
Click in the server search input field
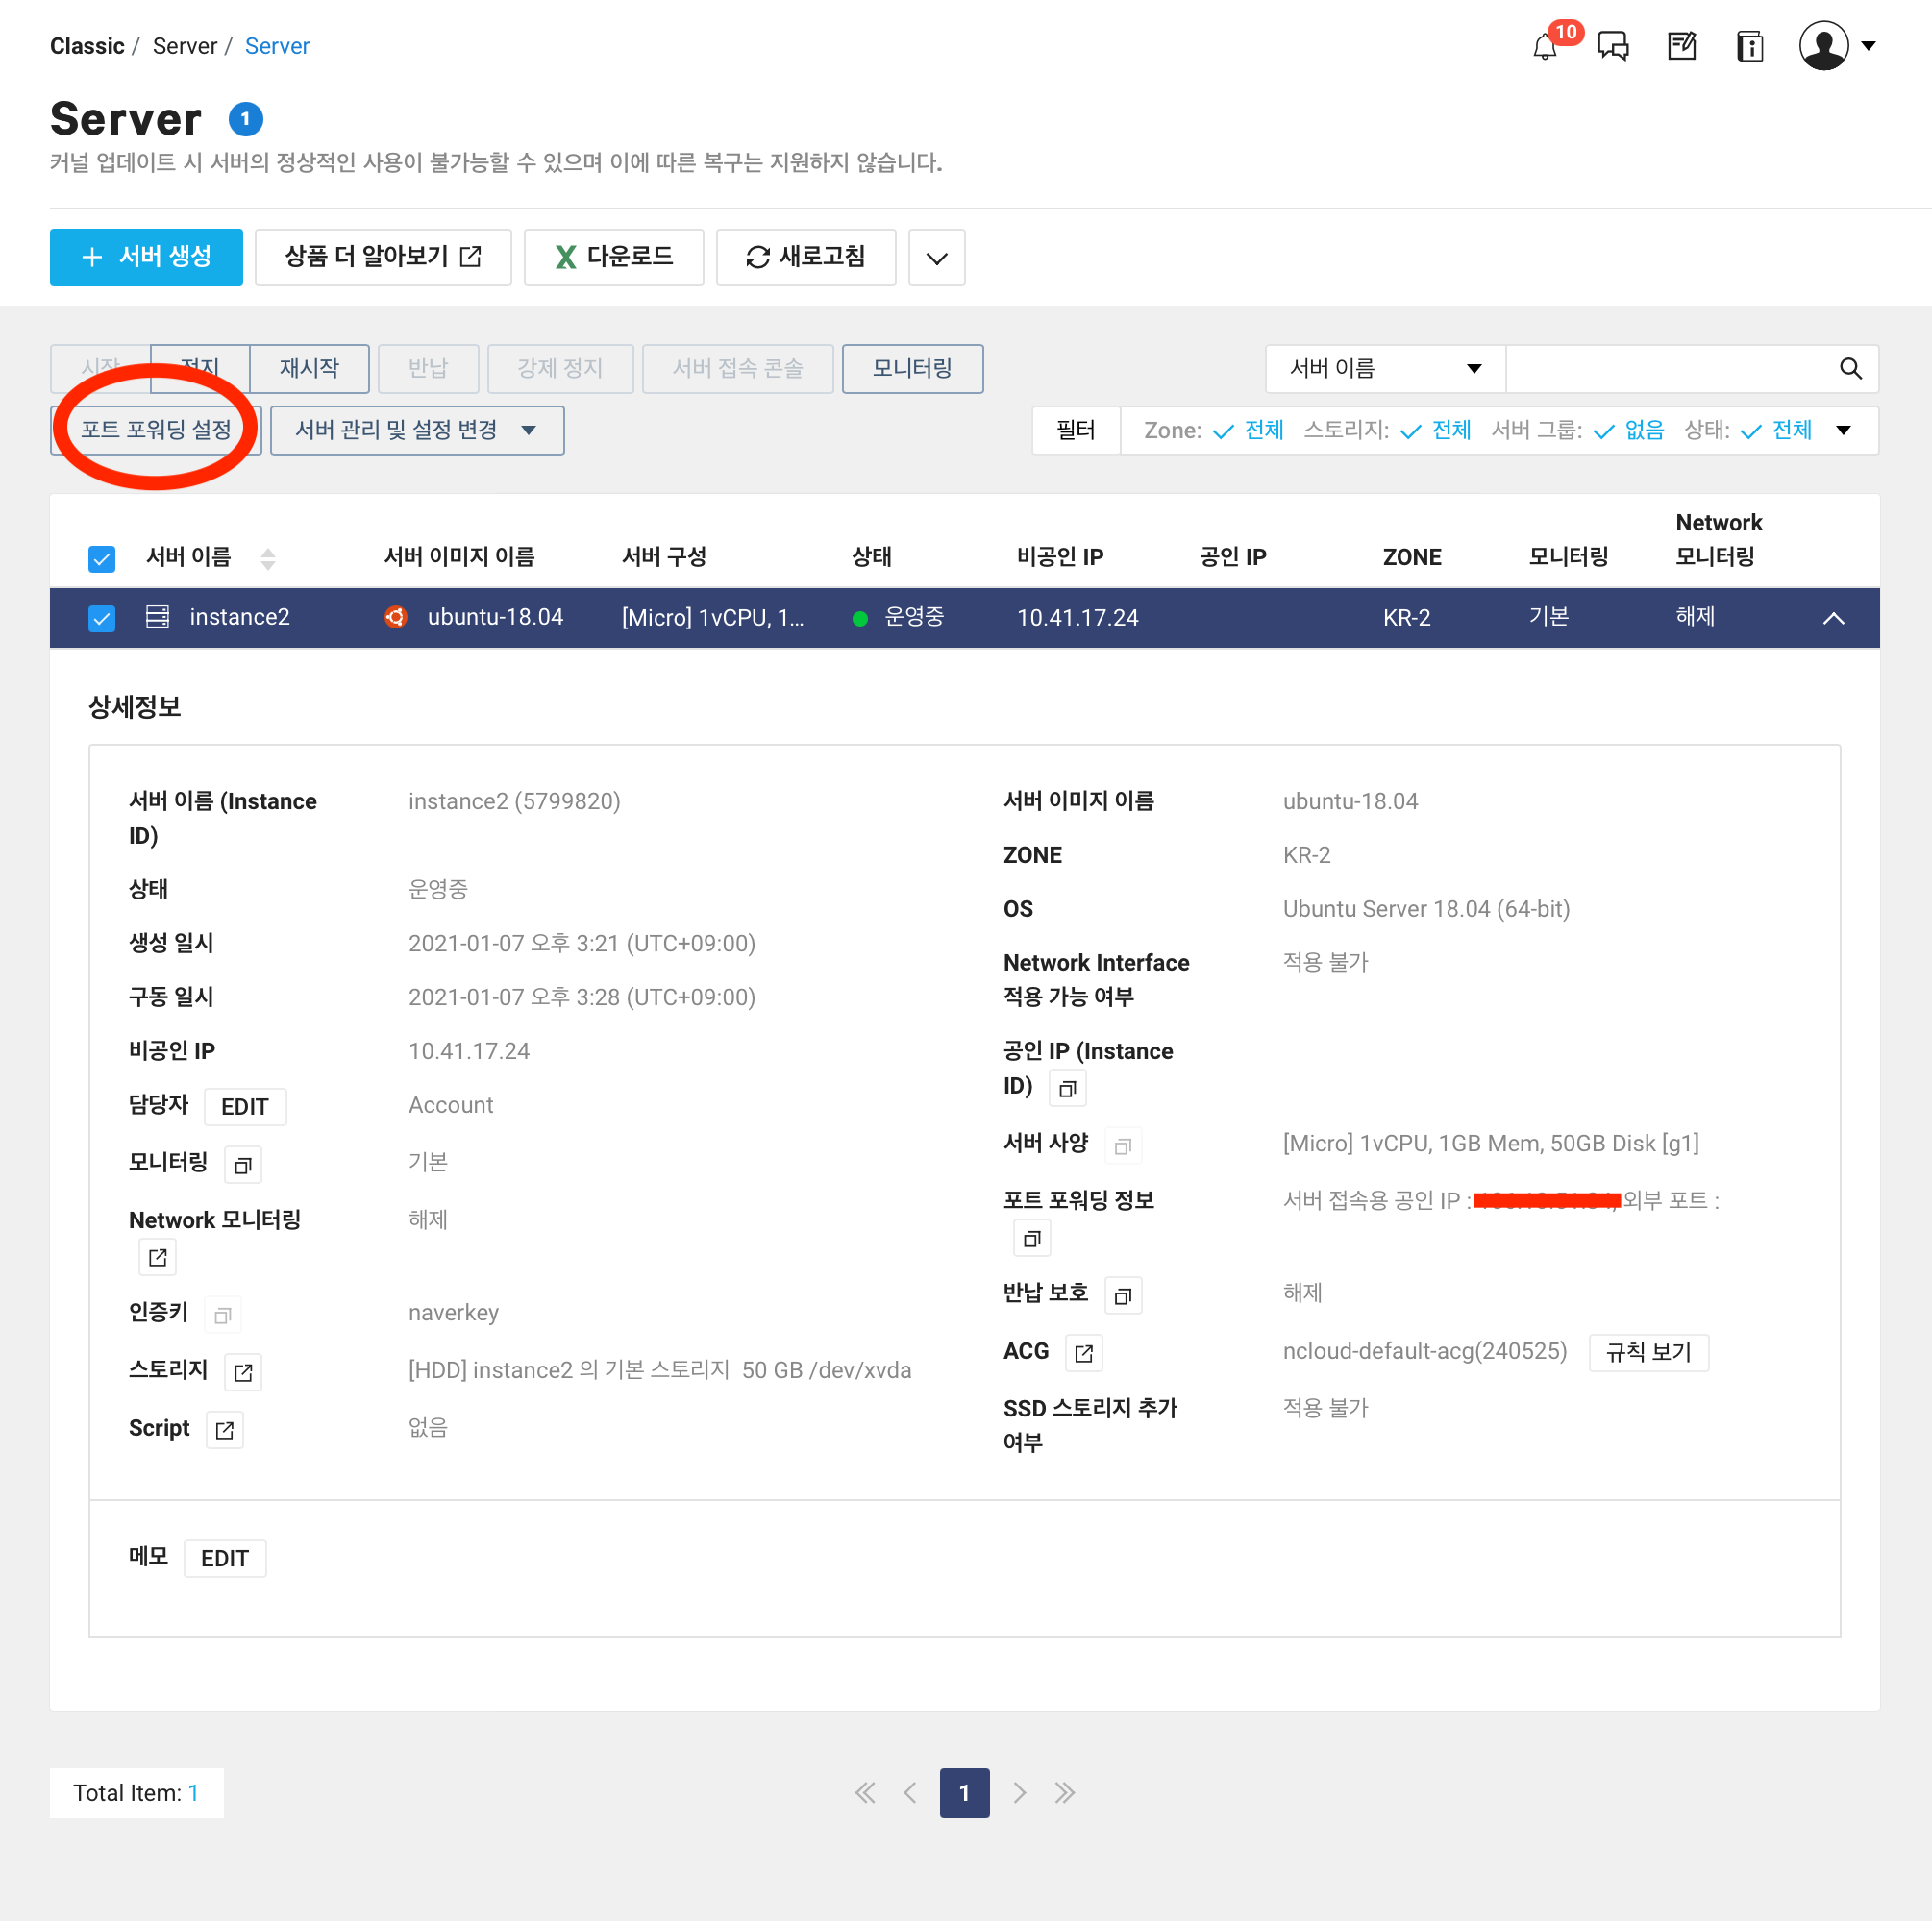(1666, 369)
